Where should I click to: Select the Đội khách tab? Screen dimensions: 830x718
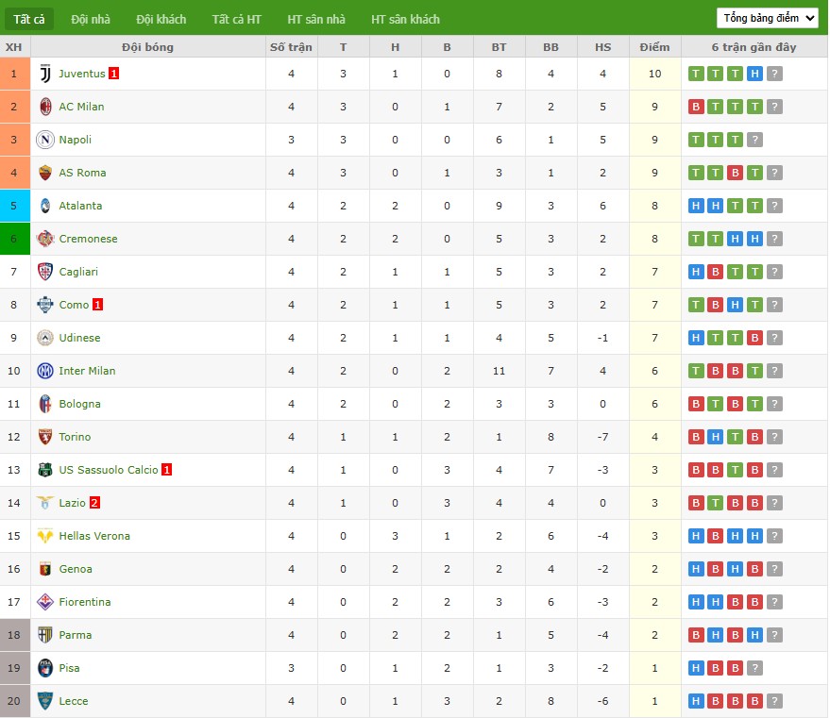tap(161, 19)
